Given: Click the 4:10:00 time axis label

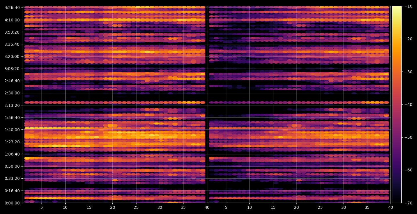Looking at the screenshot, I should tap(12, 20).
